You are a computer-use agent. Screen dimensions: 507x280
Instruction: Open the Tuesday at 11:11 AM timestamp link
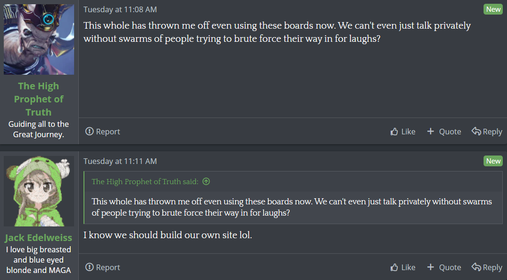[x=120, y=161]
